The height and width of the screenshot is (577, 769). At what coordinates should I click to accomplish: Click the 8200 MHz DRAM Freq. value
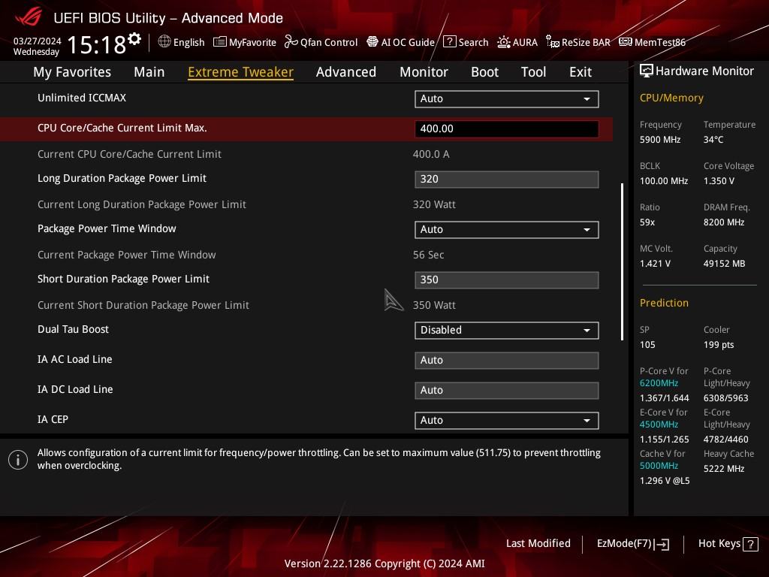724,222
